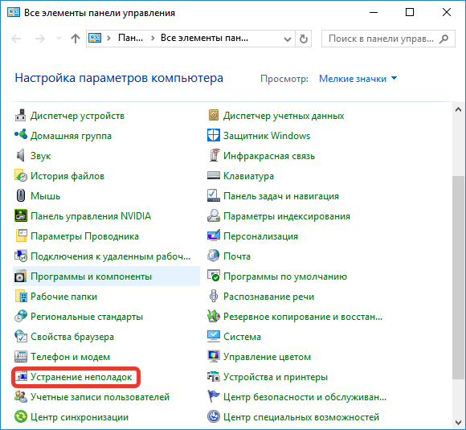466x430 pixels.
Task: Click the Распознавание речи microphone icon
Action: tap(214, 297)
